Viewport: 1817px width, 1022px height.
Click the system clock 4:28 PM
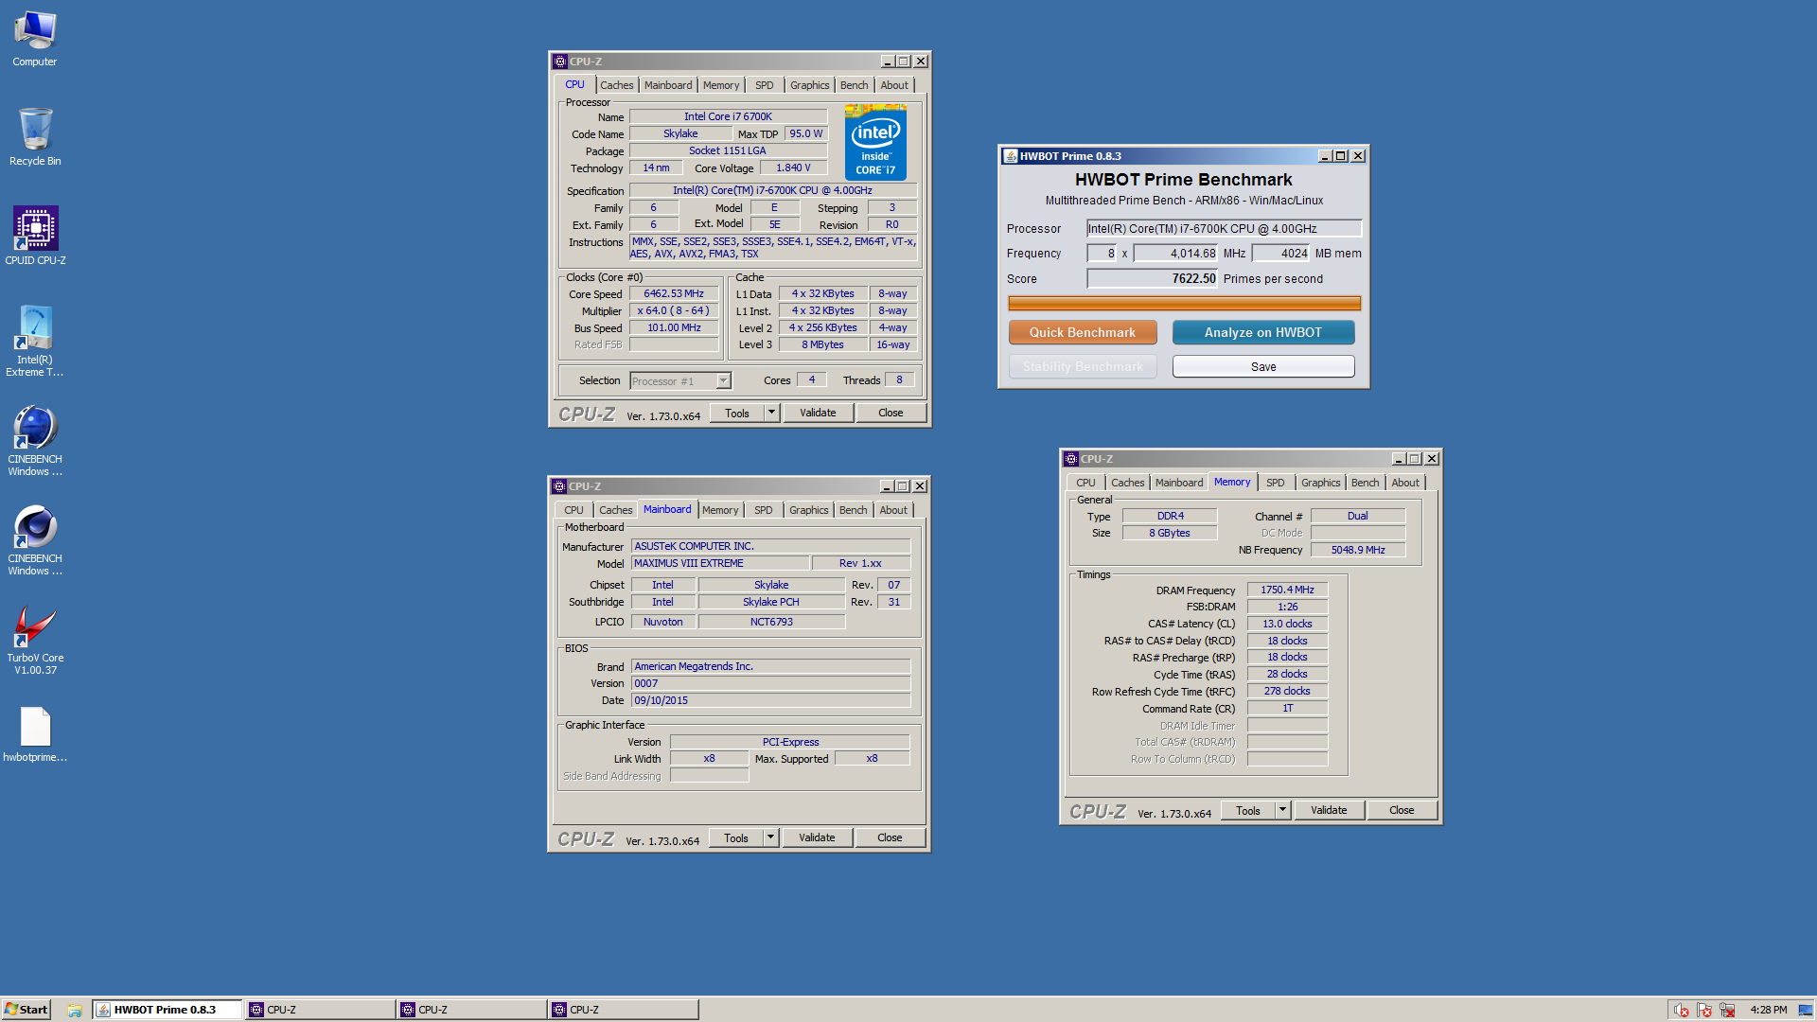coord(1768,1010)
